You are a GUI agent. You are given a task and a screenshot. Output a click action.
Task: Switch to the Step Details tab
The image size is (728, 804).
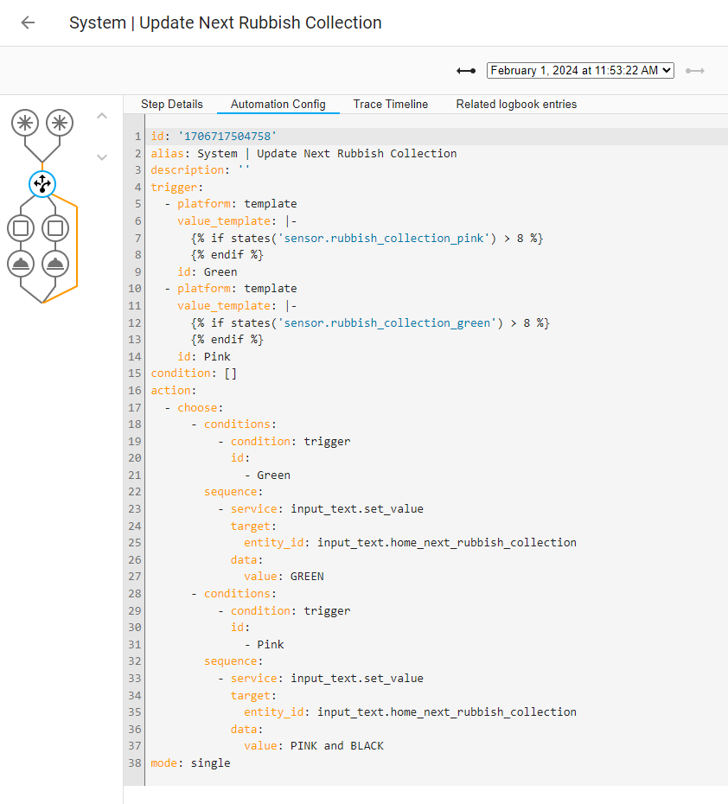(171, 104)
